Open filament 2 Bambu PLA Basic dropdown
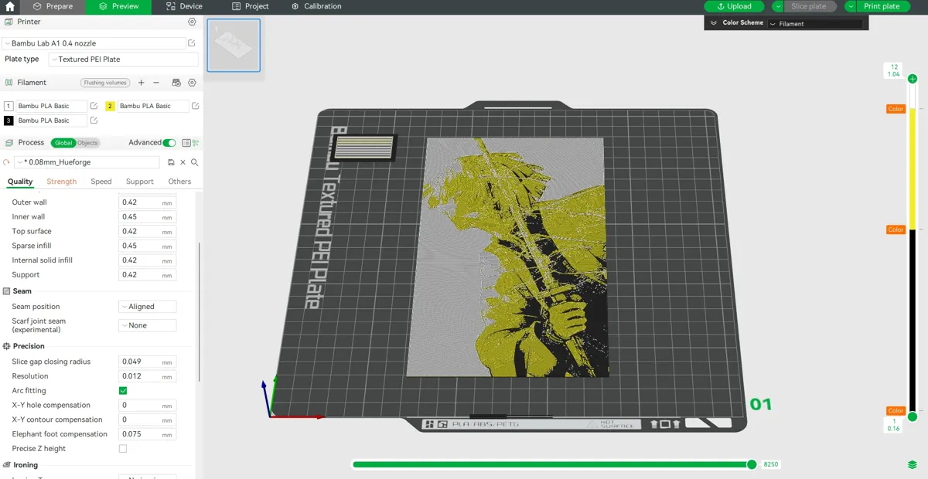This screenshot has height=479, width=928. point(153,106)
